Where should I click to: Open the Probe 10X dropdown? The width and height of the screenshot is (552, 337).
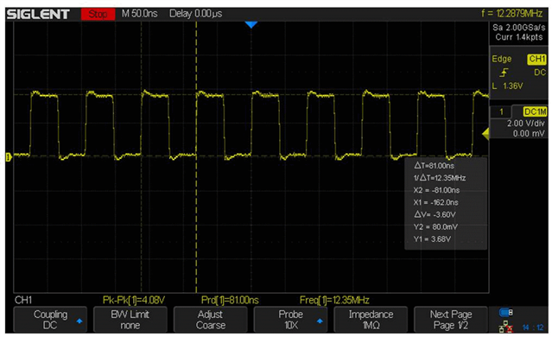pyautogui.click(x=290, y=319)
